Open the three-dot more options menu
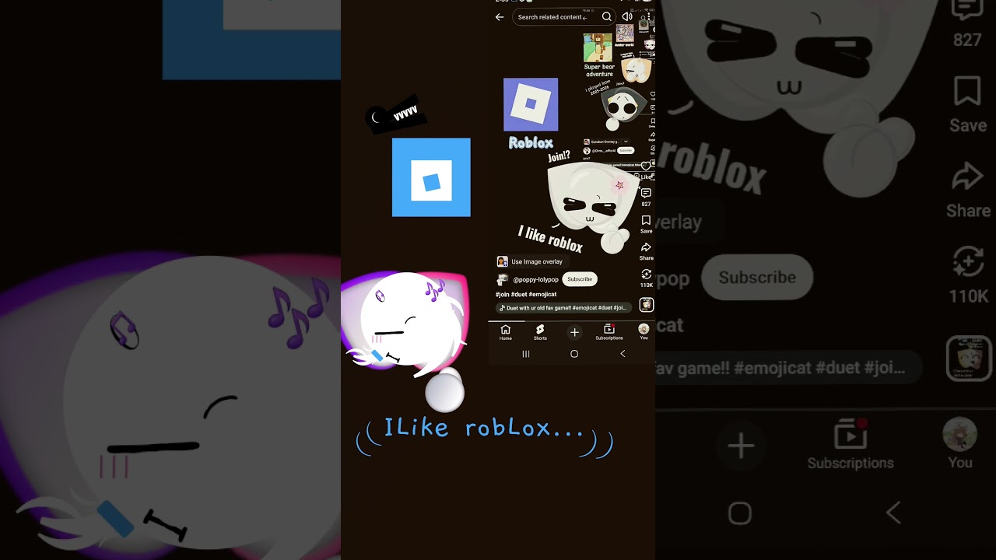The width and height of the screenshot is (996, 560). point(648,17)
